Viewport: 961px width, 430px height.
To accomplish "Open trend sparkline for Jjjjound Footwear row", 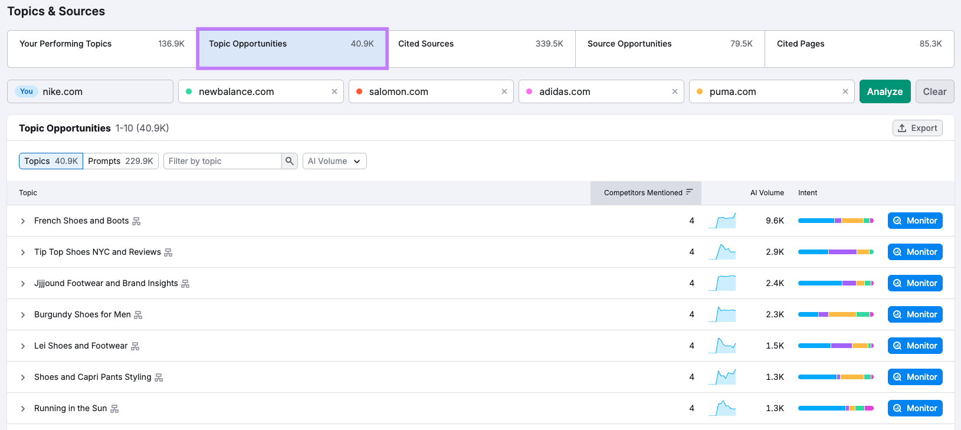I will (722, 283).
